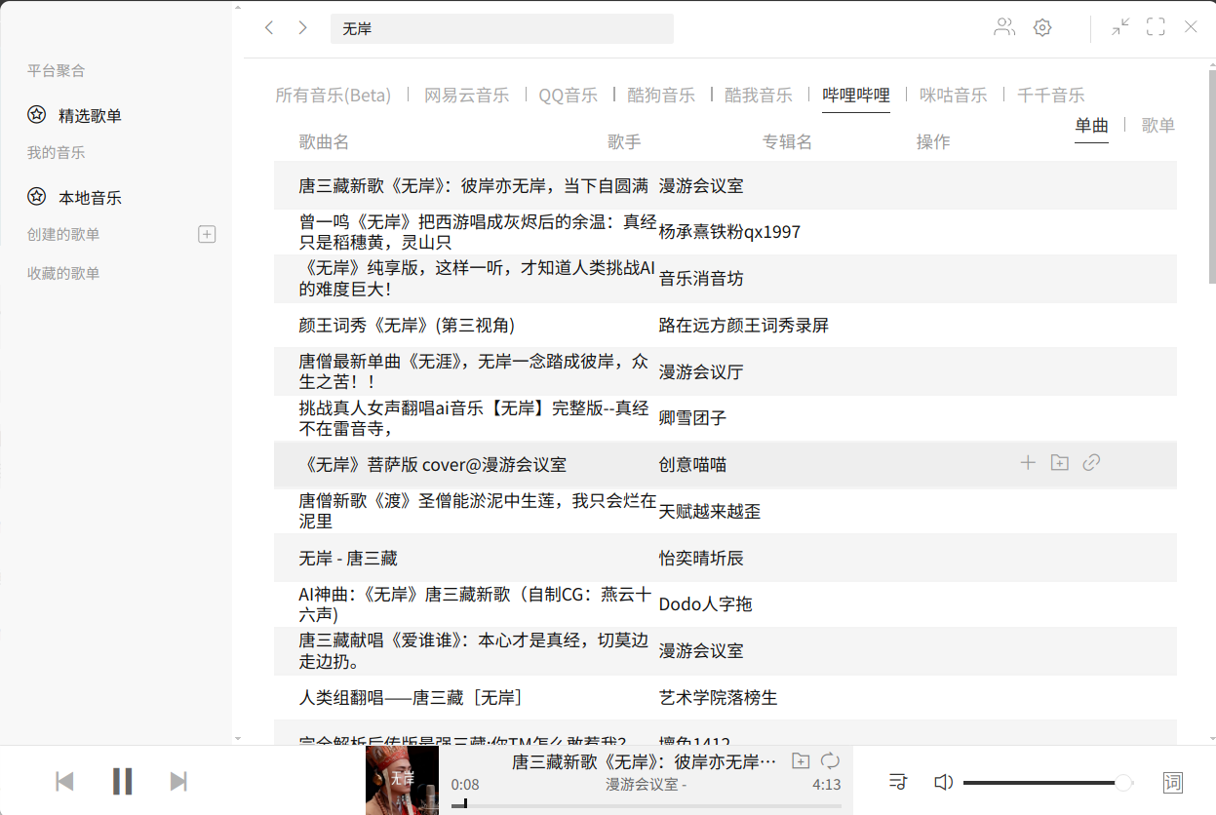Select song 人类组翻唱——唐三藏［无岸］
Screen dimensions: 1216x815
pos(411,697)
